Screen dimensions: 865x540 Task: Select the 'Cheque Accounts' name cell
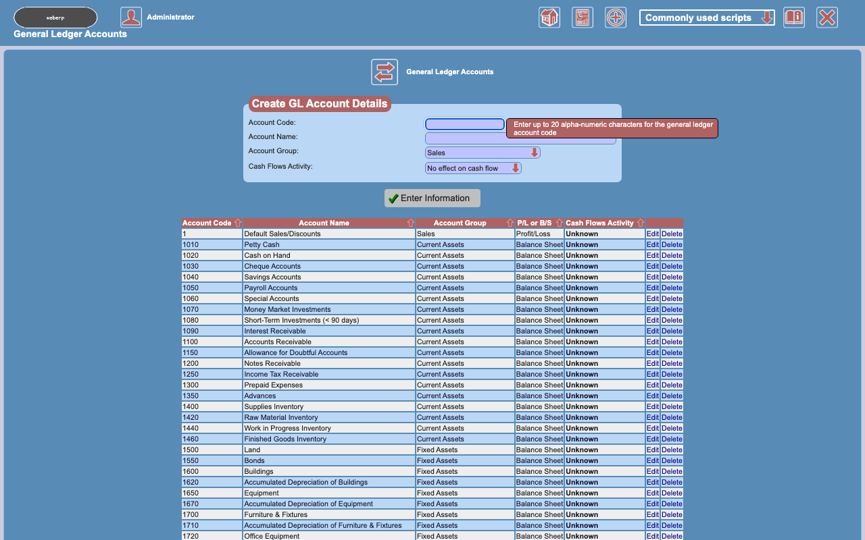(x=329, y=267)
